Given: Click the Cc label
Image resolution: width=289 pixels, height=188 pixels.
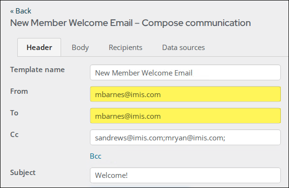Looking at the screenshot, I should tap(14, 135).
